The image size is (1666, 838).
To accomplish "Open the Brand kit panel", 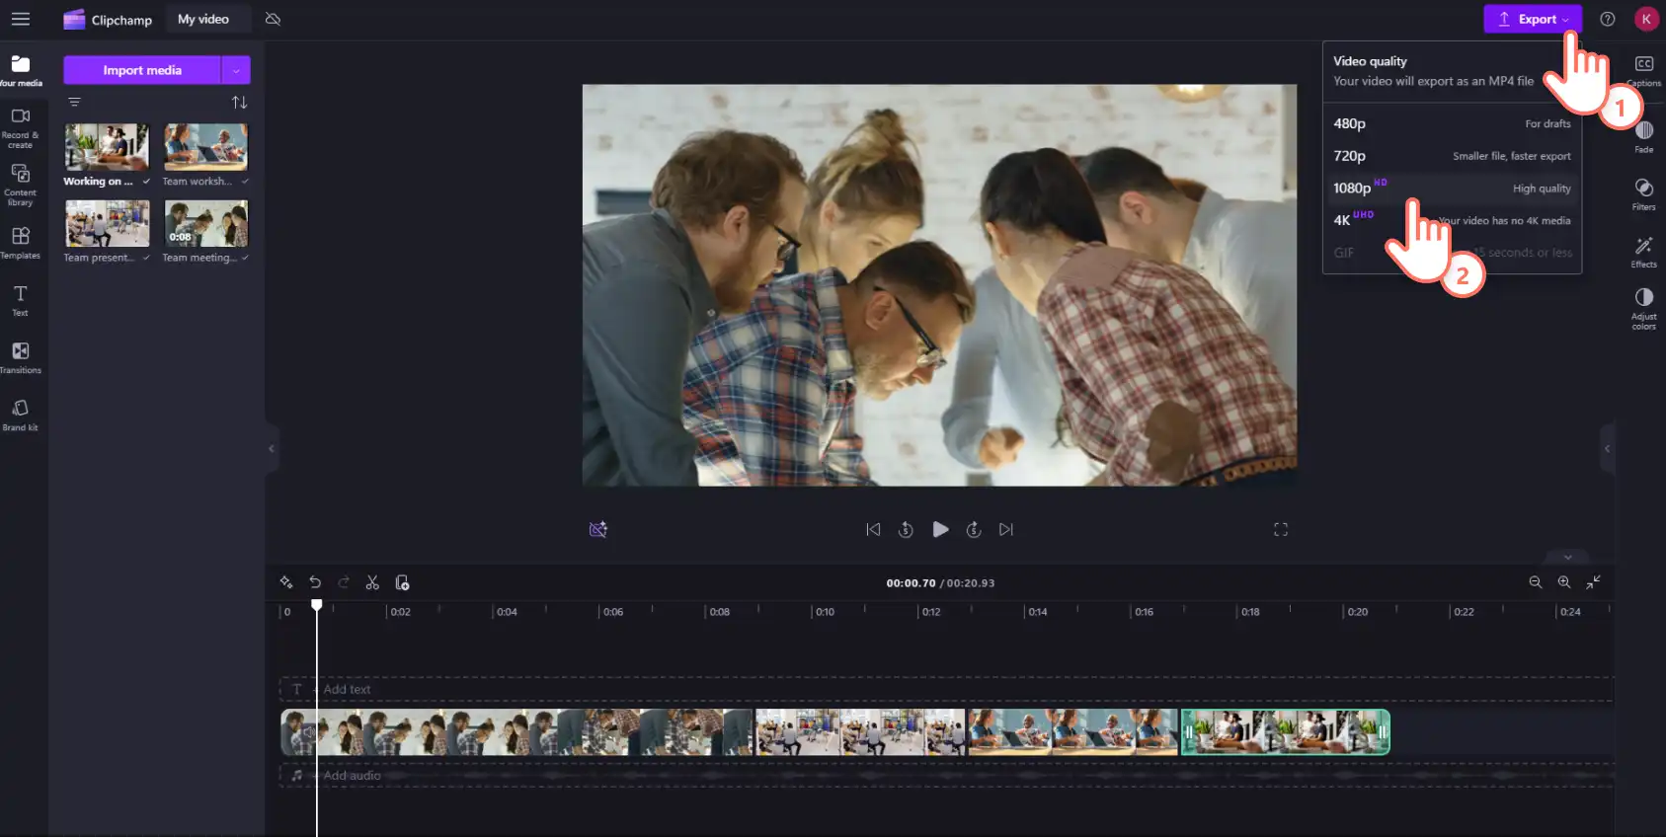I will point(20,415).
